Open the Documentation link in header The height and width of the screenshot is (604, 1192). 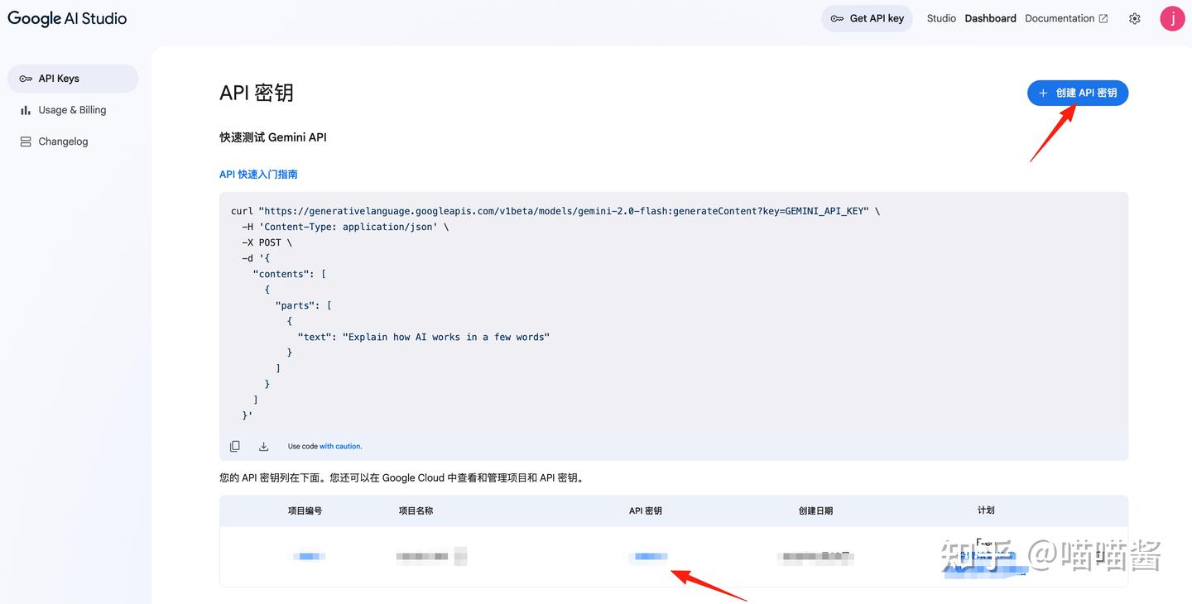pyautogui.click(x=1066, y=18)
